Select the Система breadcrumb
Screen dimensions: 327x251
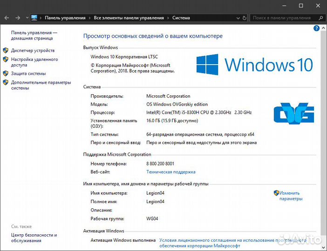pos(181,18)
